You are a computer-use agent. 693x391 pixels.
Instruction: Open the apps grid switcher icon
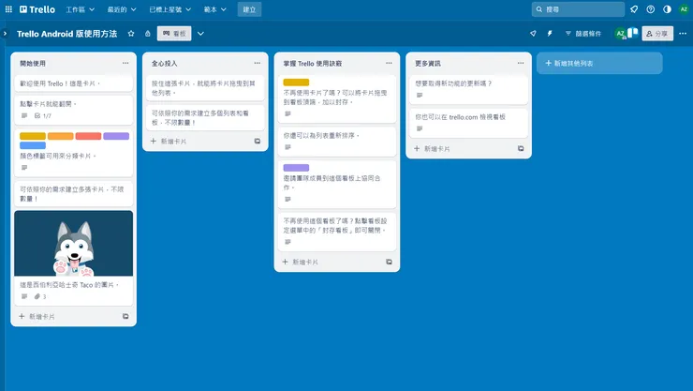click(x=8, y=9)
